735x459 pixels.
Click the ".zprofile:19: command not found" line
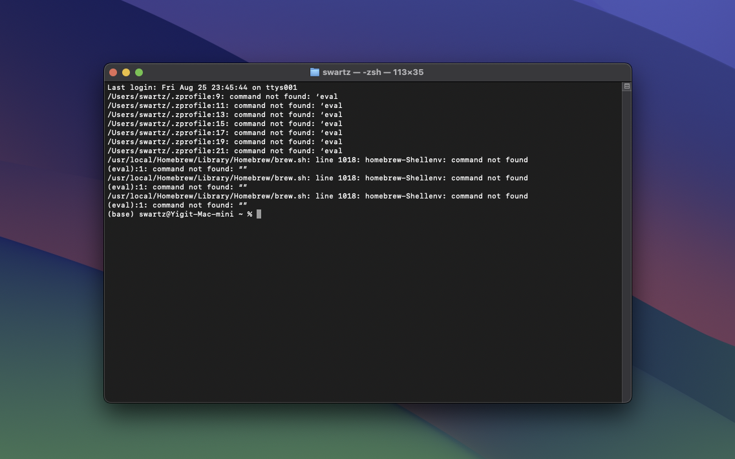(225, 142)
